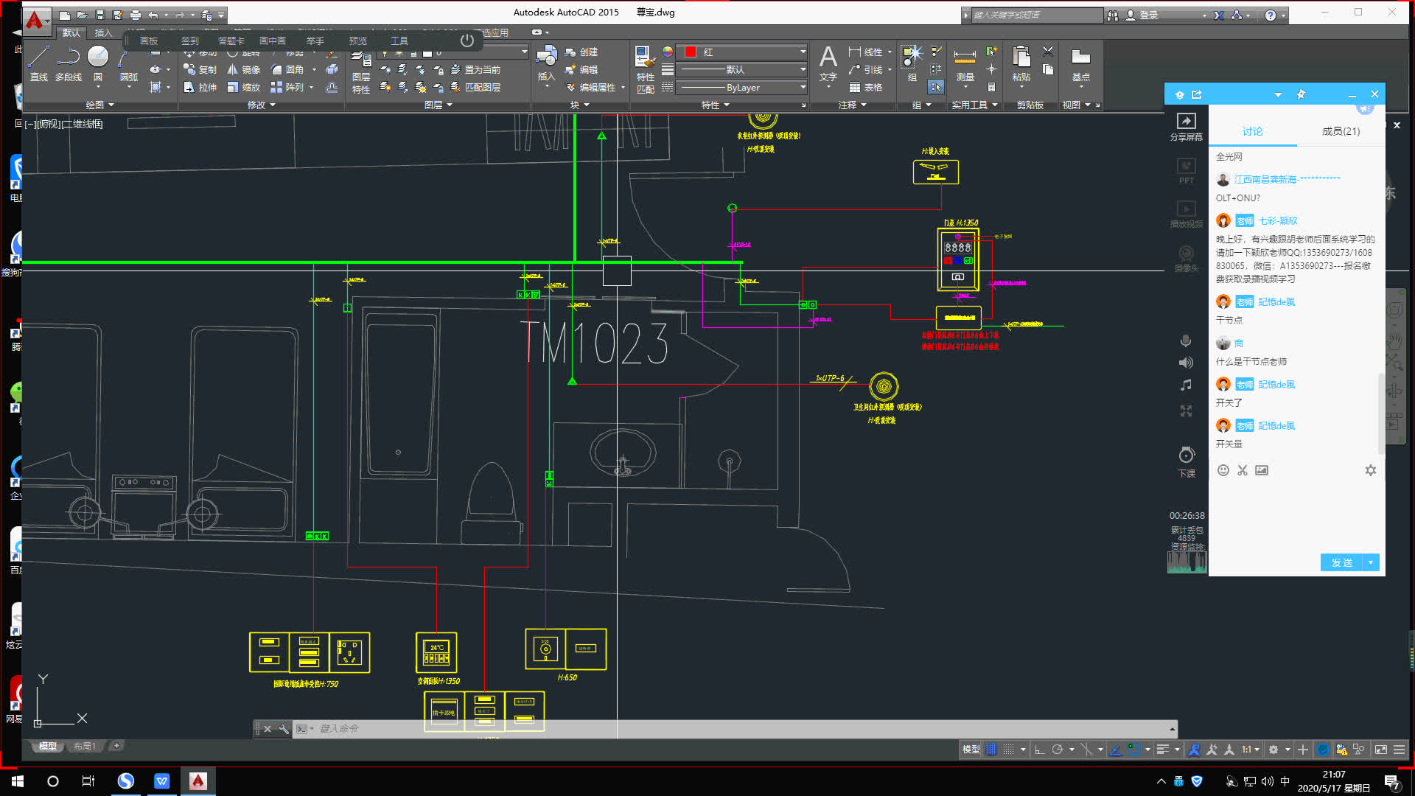Click the Measure (测量) tool icon

tap(965, 57)
